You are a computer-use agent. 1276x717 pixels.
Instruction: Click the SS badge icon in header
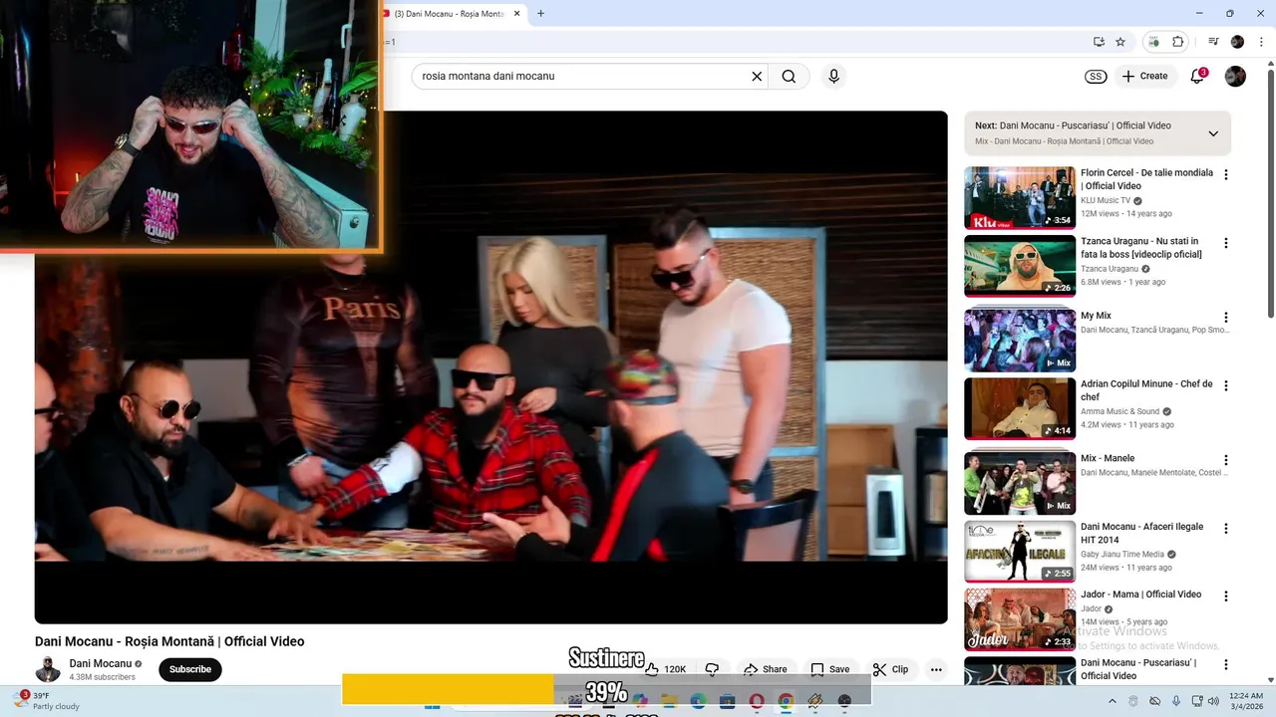coord(1096,76)
